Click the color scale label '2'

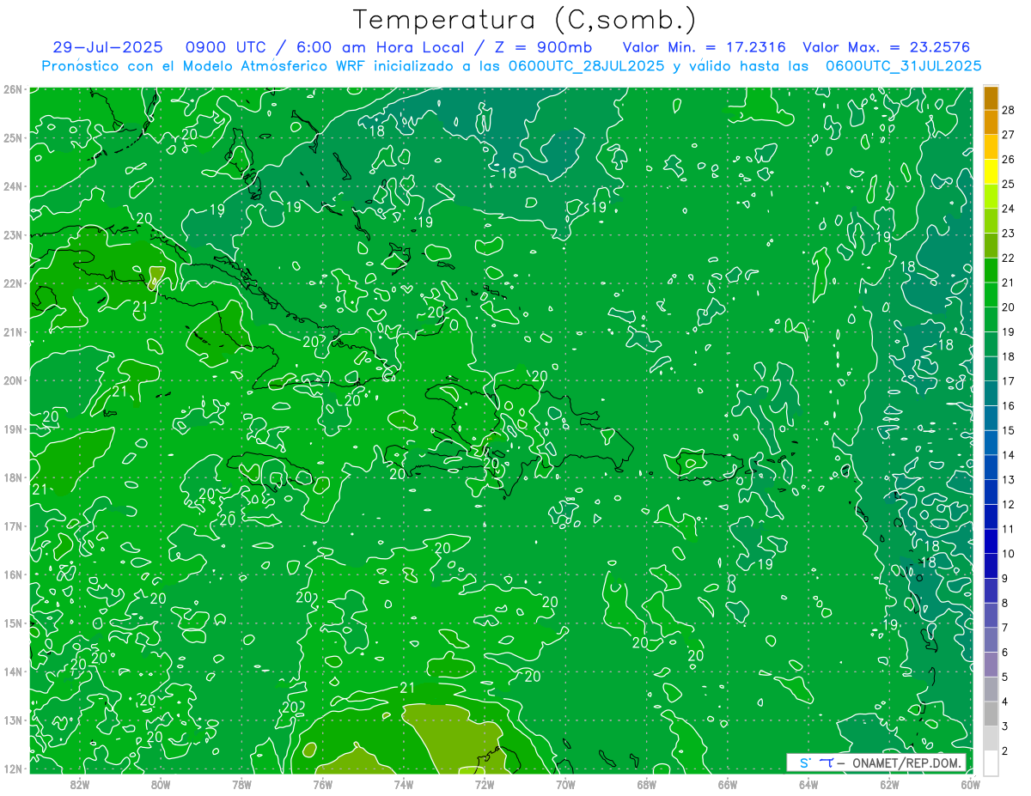tap(1005, 751)
